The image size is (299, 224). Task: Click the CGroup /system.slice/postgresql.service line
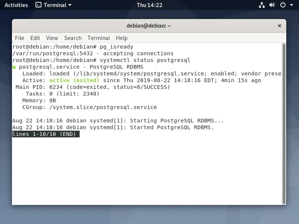point(90,107)
